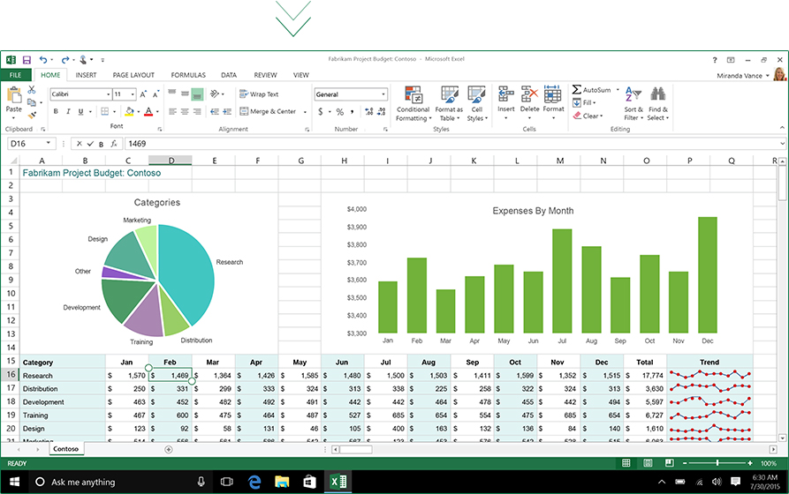The width and height of the screenshot is (789, 494).
Task: Switch to the FORMULAS tab
Action: coord(188,75)
